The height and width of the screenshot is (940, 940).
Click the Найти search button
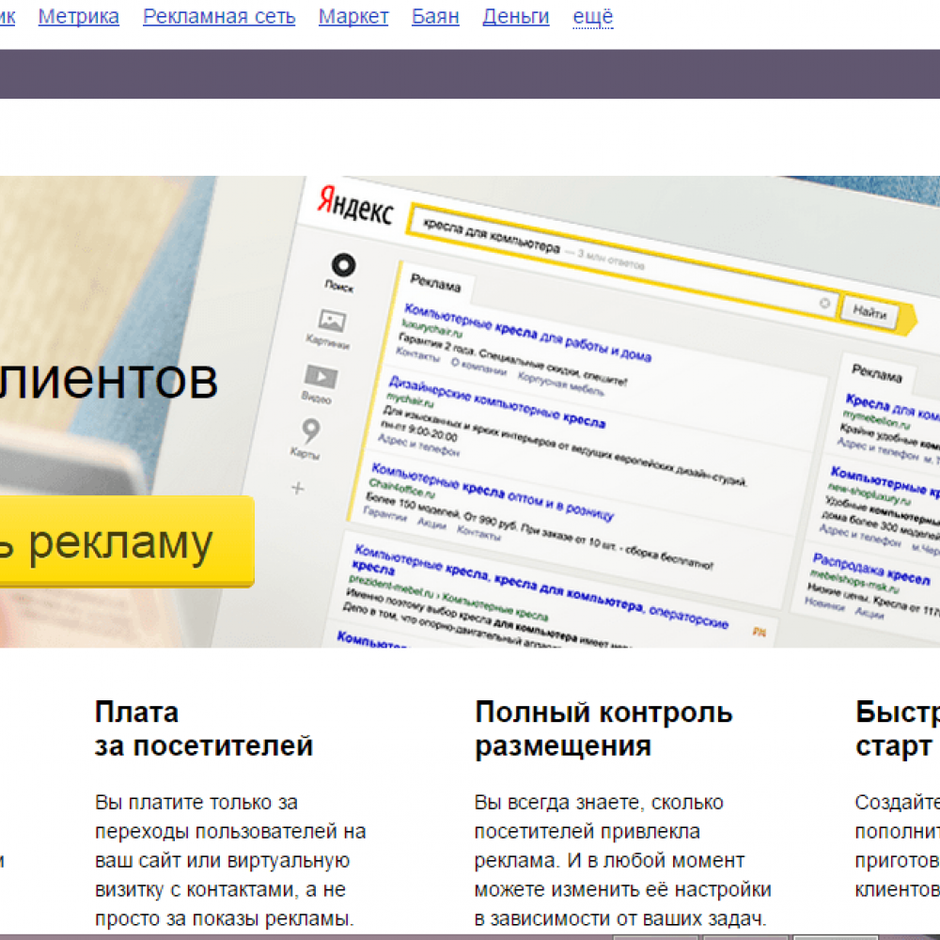(x=870, y=312)
